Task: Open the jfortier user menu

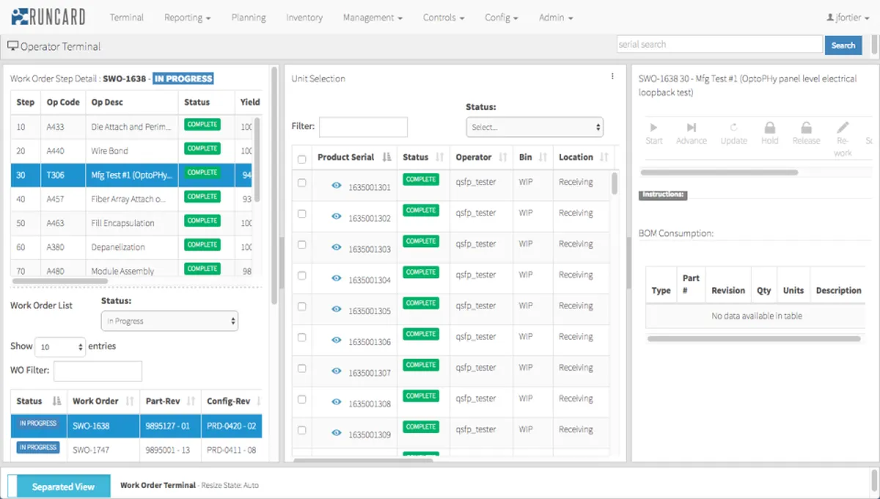Action: 847,18
